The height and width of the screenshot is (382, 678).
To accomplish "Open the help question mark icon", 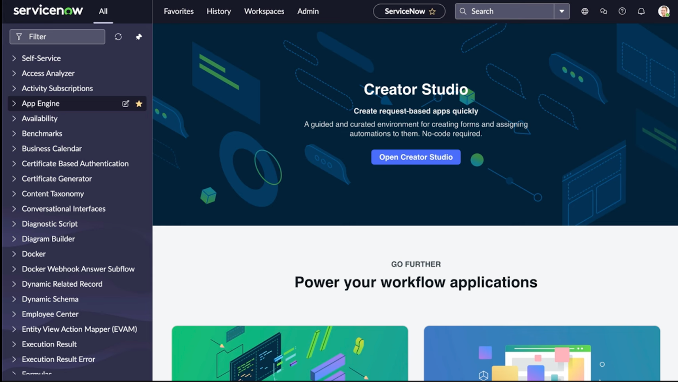I will point(622,11).
